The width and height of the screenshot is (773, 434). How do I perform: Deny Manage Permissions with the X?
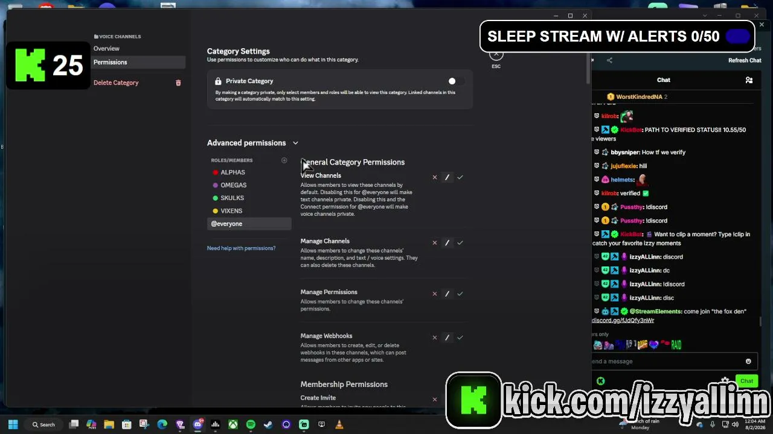pos(434,294)
